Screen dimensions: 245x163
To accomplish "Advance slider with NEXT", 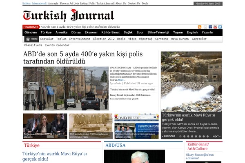I will pos(216,137).
